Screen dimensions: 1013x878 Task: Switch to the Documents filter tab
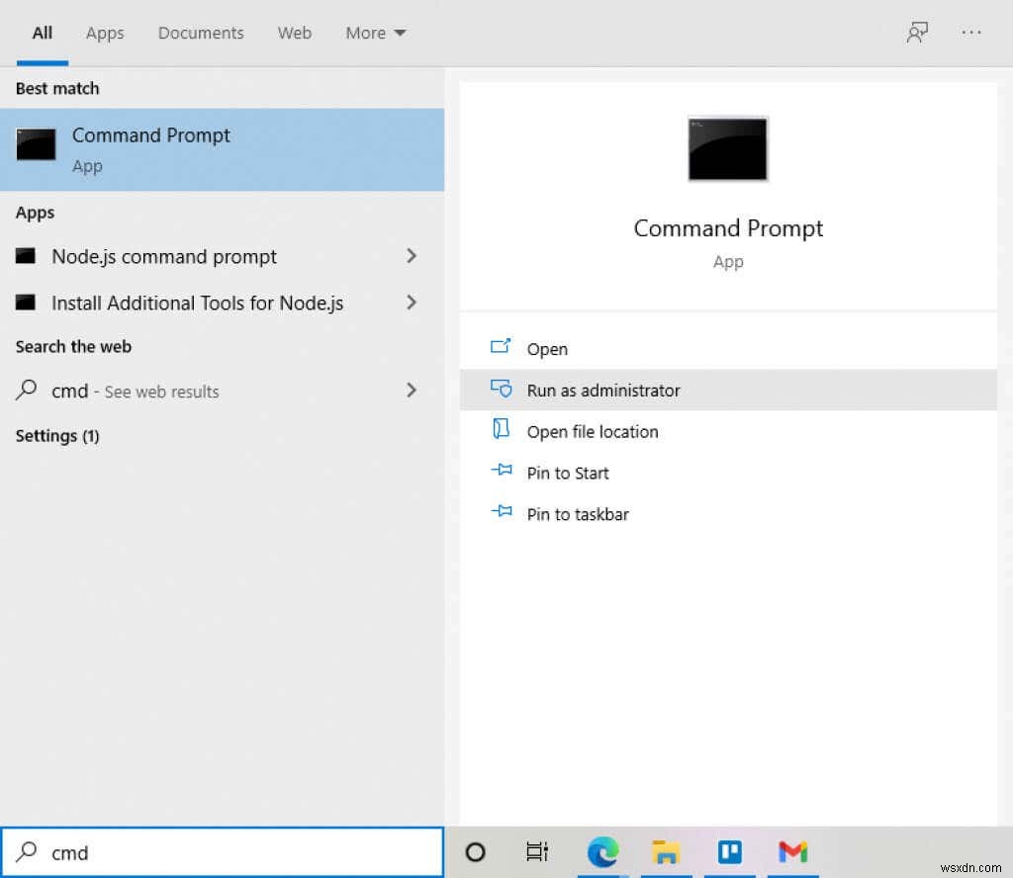click(200, 33)
